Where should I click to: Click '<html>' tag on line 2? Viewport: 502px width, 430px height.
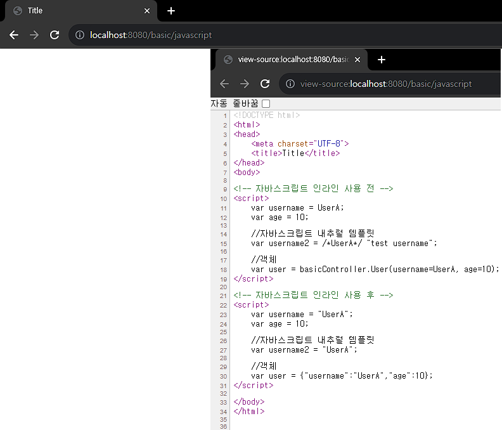tap(247, 125)
